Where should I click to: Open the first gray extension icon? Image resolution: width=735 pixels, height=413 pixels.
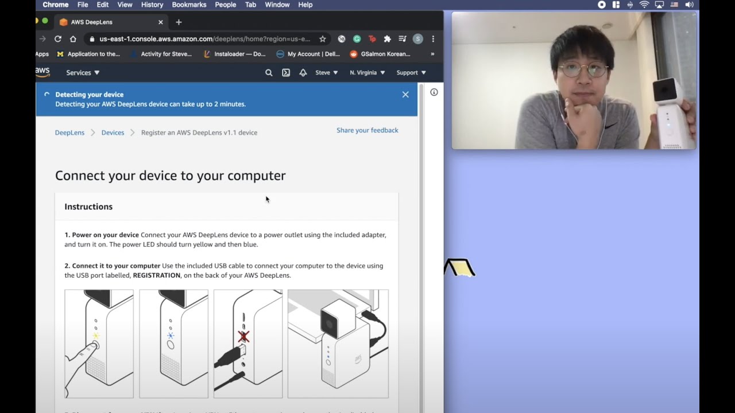pyautogui.click(x=342, y=39)
